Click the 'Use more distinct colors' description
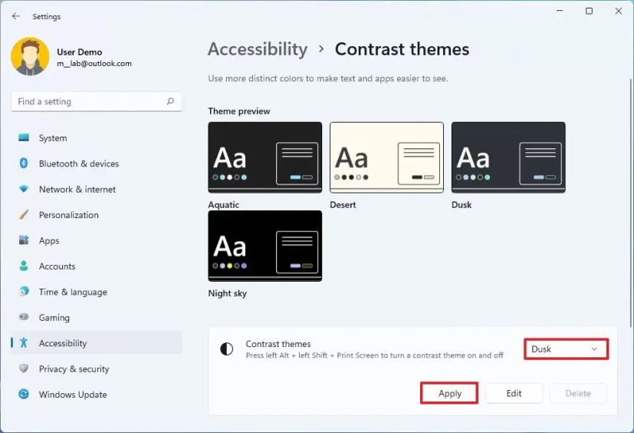Viewport: 634px width, 433px height. coord(328,78)
